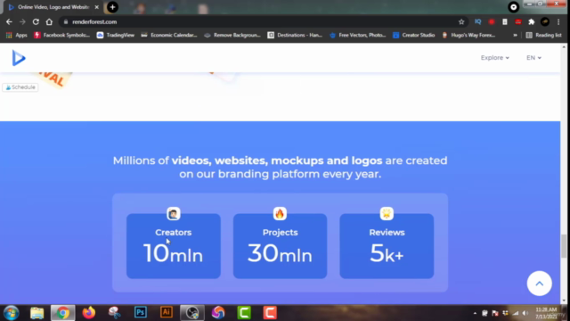Show more bookmarks with the double chevron
This screenshot has width=570, height=321.
pos(515,35)
